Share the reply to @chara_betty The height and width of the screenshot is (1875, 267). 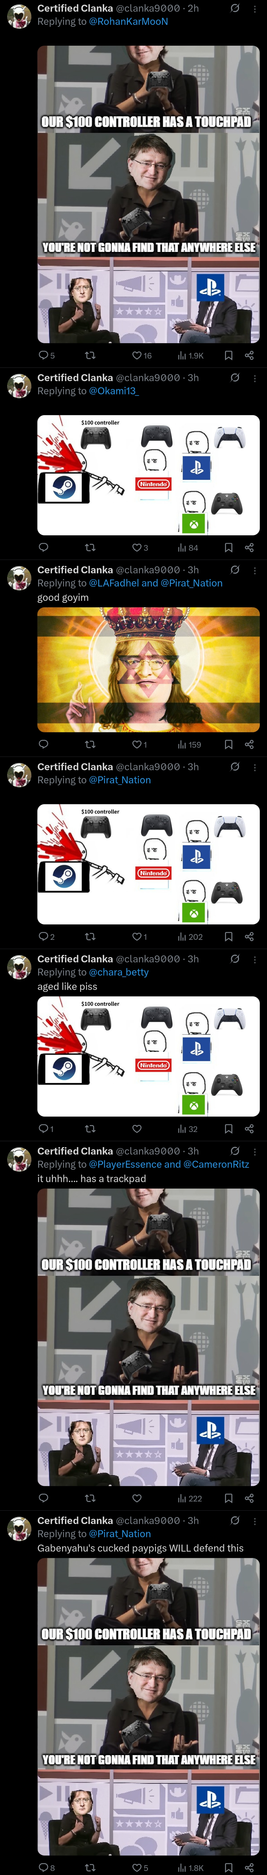tap(249, 1129)
